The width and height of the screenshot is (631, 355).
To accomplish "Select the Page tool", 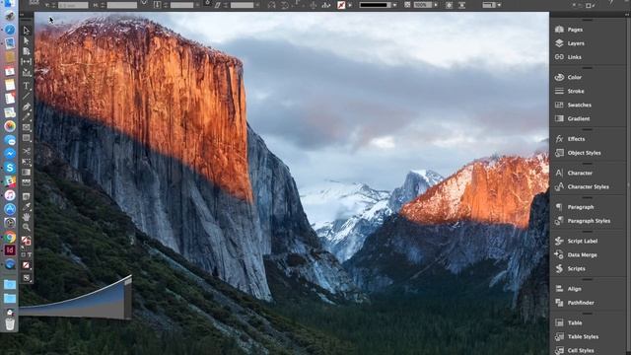I will [x=27, y=51].
